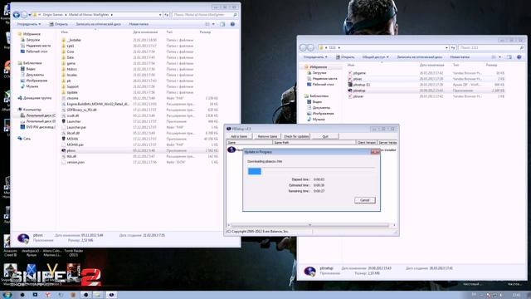Toggle preview pane in the right Explorer window
Viewport: 531px width, 299px height.
pyautogui.click(x=509, y=57)
